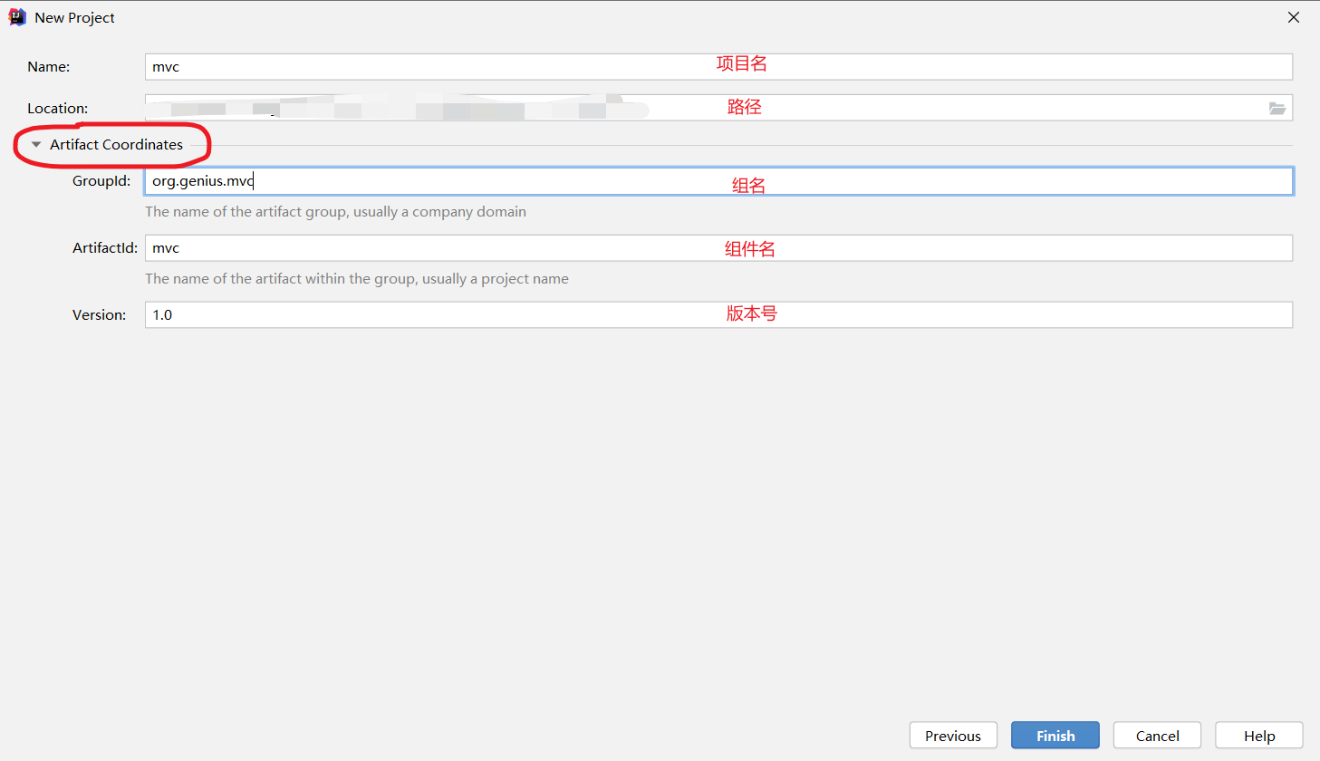Click the 'Location:' label
The height and width of the screenshot is (761, 1320).
(x=58, y=109)
